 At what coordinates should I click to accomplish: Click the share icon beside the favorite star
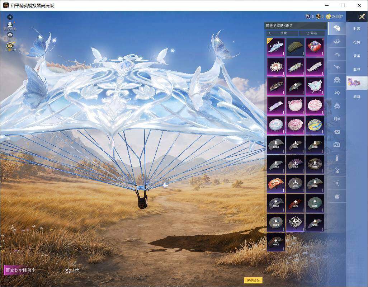point(76,270)
